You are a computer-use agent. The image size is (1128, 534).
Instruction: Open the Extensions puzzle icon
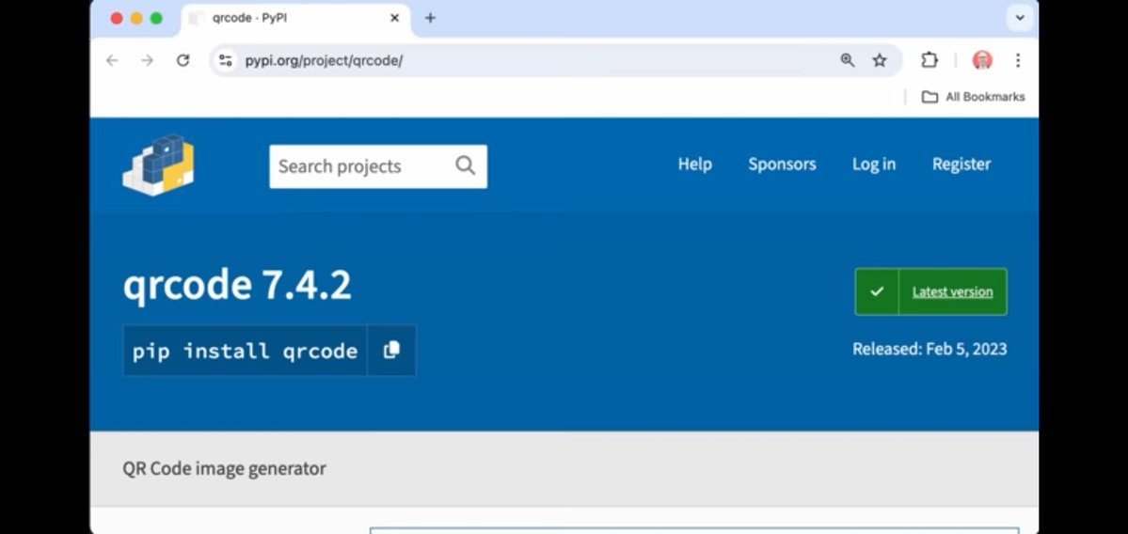929,60
